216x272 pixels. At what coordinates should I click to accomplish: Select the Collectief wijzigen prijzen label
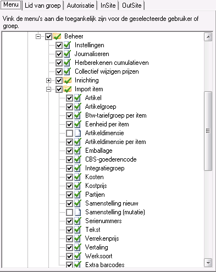[107, 71]
